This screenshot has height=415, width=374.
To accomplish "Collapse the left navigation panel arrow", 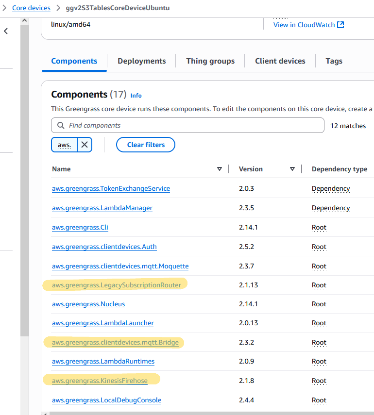I will 6,31.
